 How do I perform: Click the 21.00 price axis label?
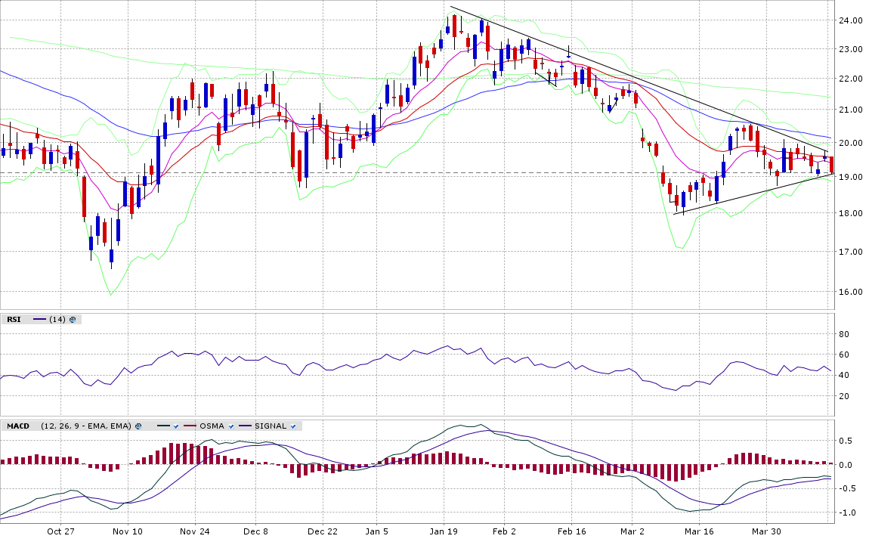tap(852, 110)
